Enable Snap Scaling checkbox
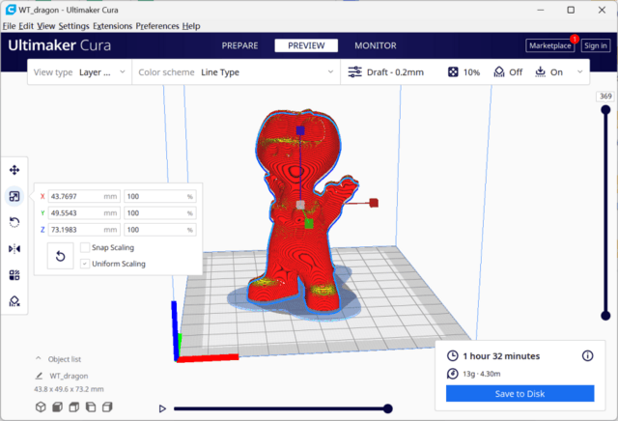The width and height of the screenshot is (618, 421). [x=85, y=248]
